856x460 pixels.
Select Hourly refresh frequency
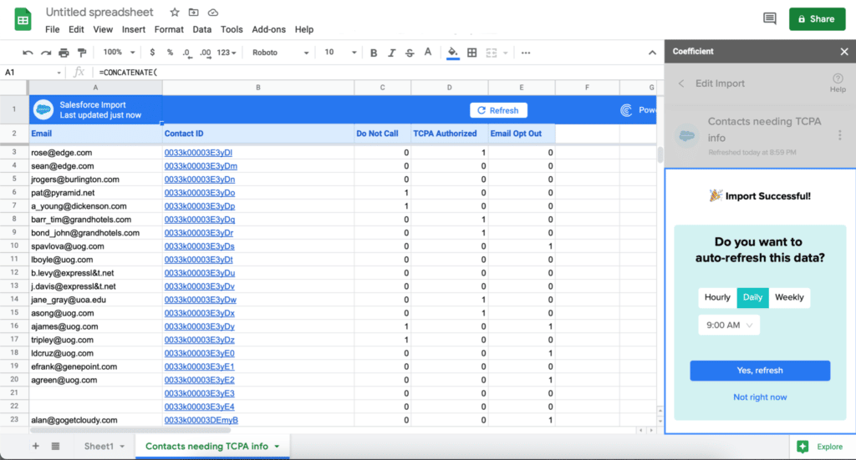point(717,297)
